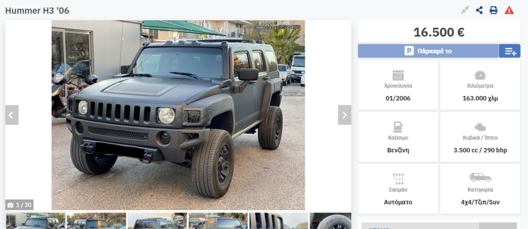The width and height of the screenshot is (528, 229).
Task: View the fourth thumbnail image
Action: click(218, 221)
